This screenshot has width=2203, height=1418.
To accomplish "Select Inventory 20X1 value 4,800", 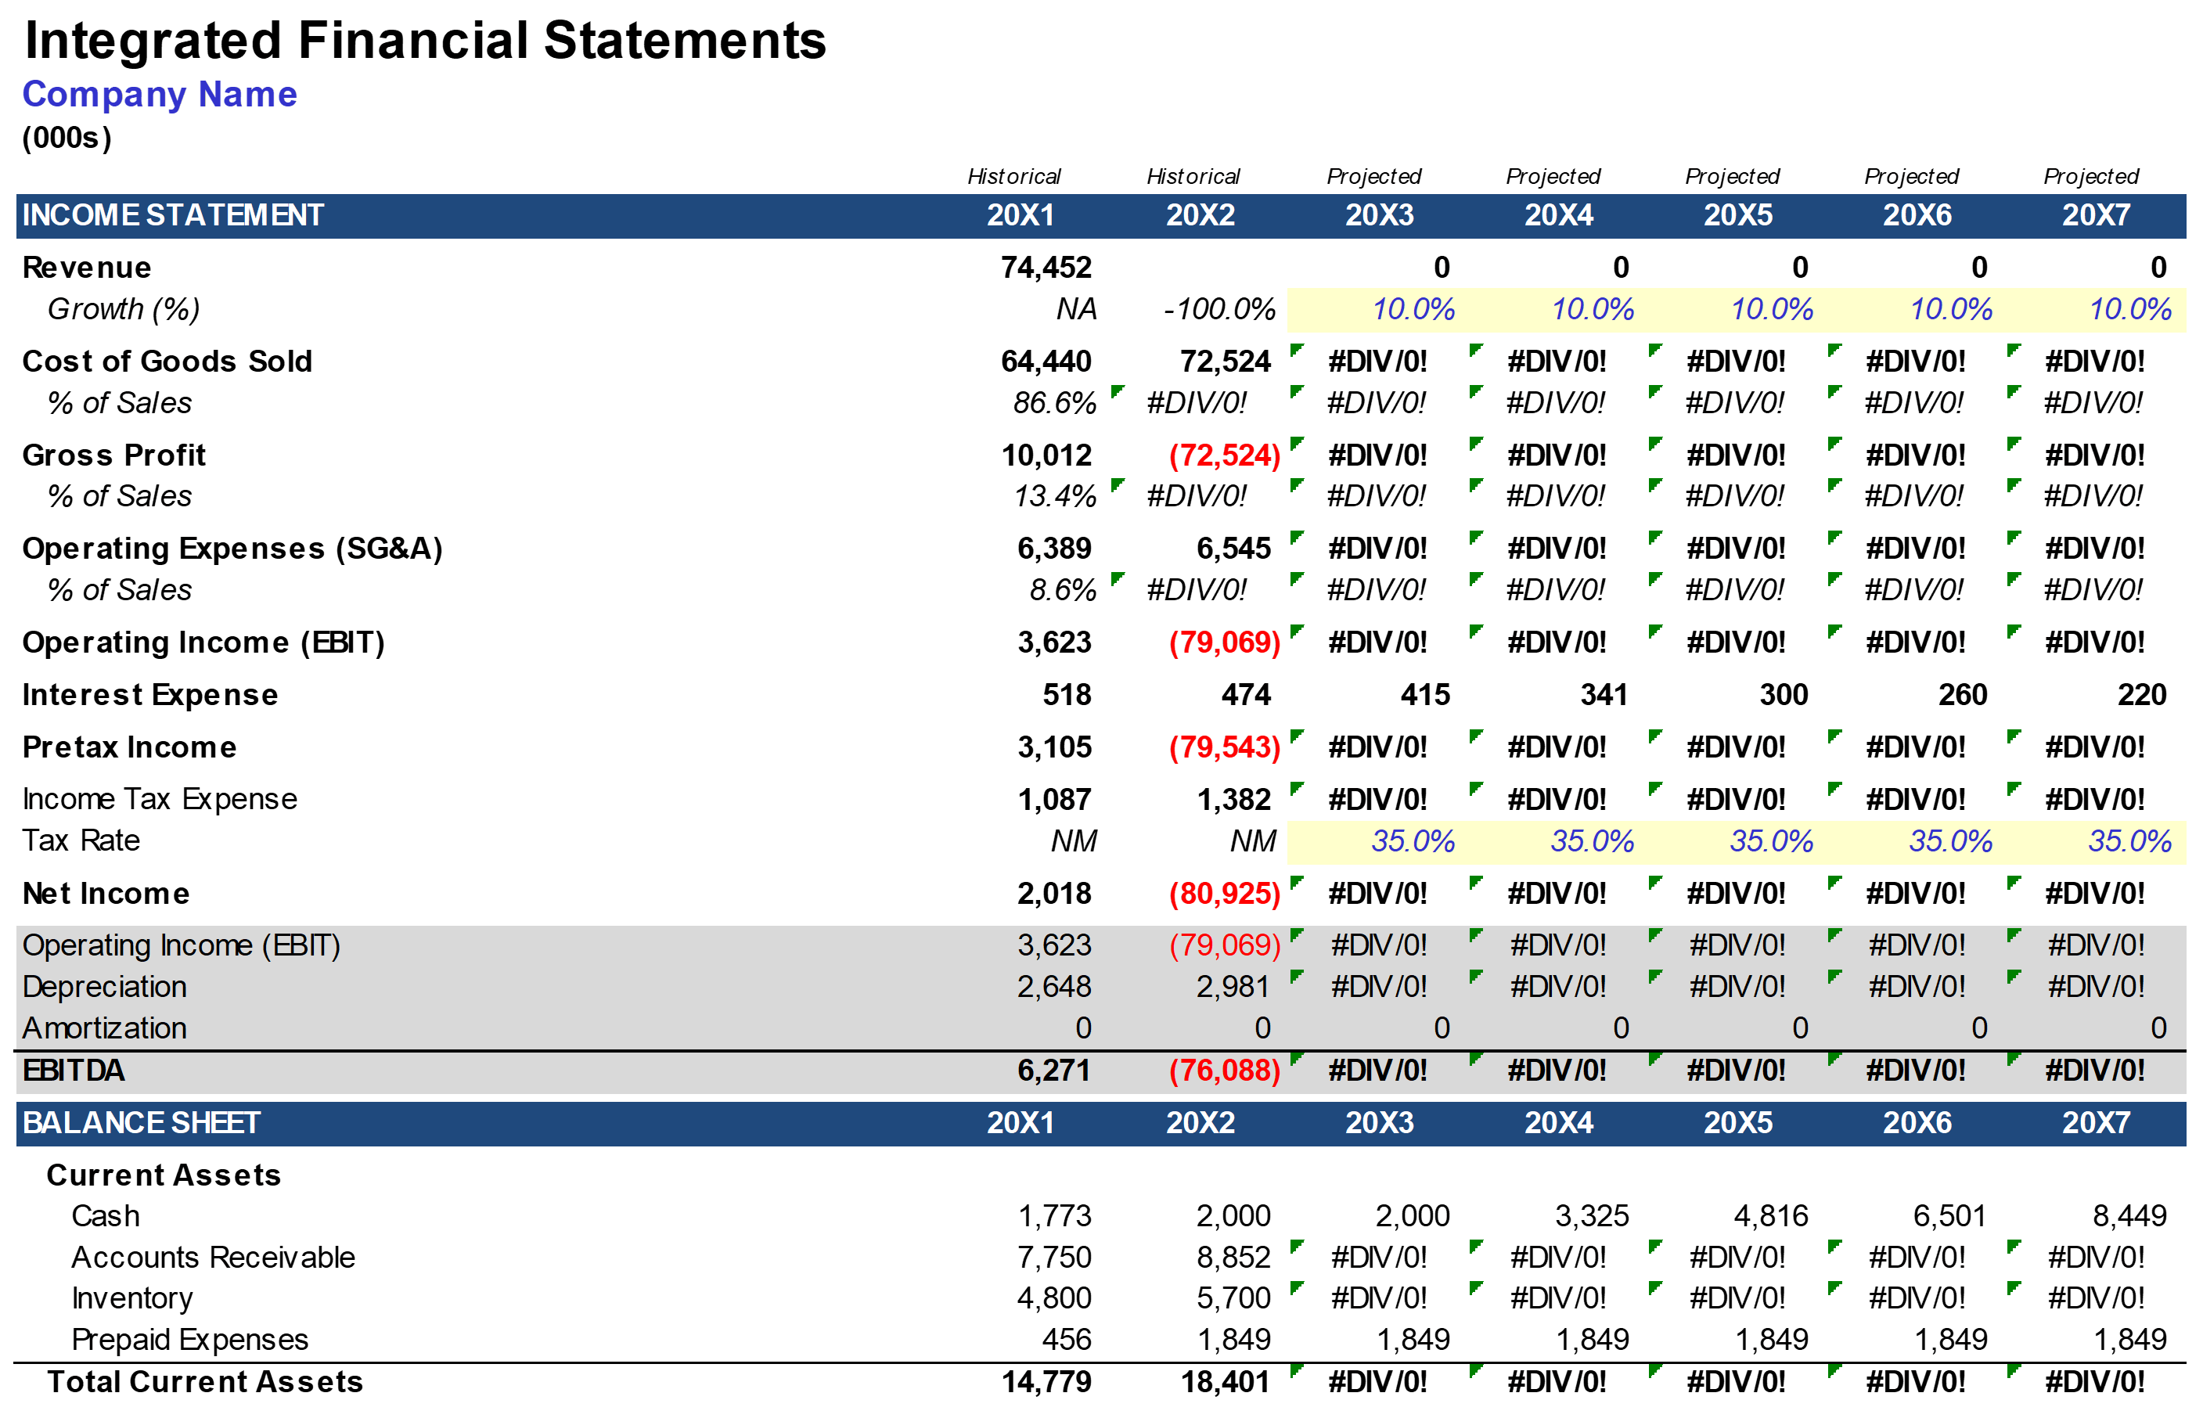I will pyautogui.click(x=1054, y=1298).
